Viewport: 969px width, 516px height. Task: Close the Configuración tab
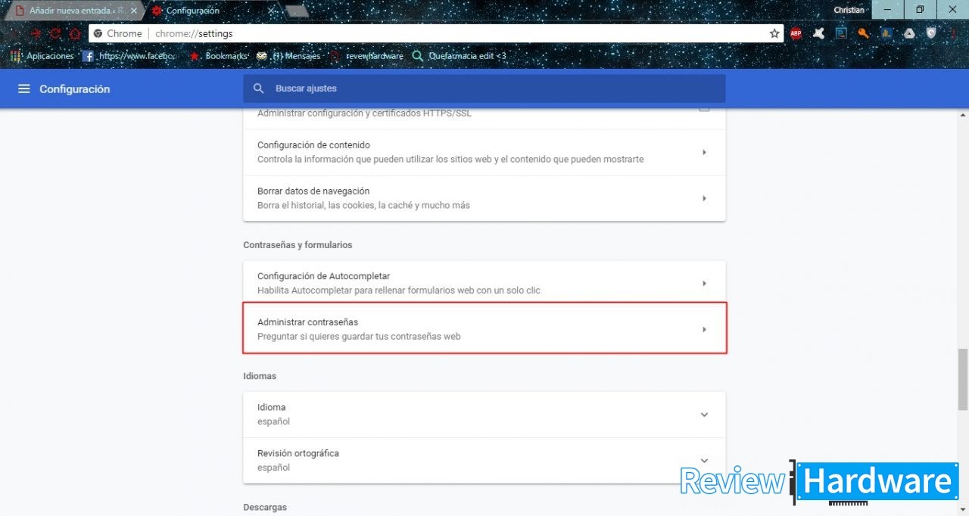[x=270, y=11]
